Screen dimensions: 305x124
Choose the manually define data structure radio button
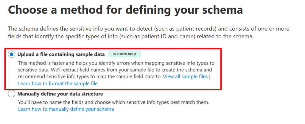coord(12,94)
